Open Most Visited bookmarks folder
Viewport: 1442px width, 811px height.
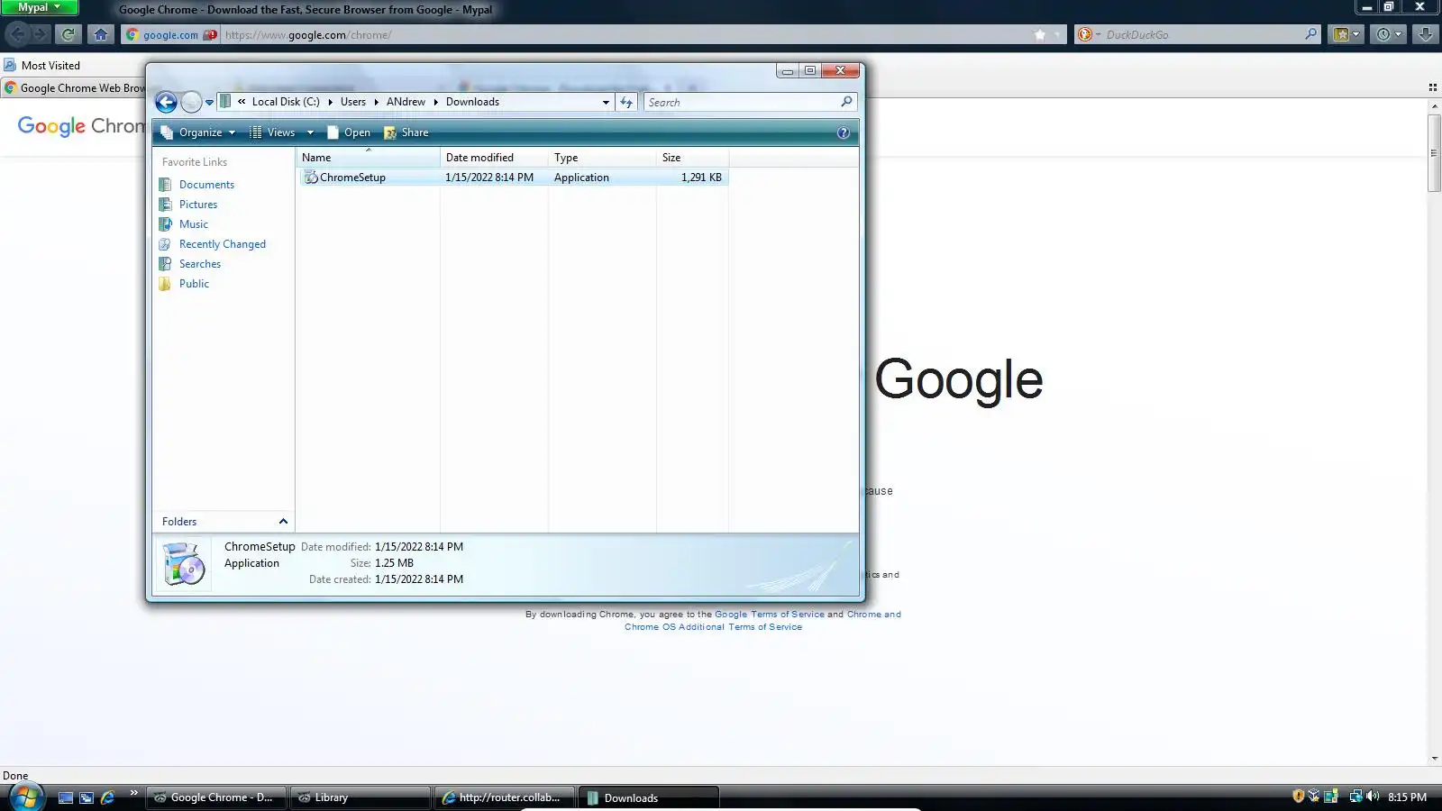41,66
